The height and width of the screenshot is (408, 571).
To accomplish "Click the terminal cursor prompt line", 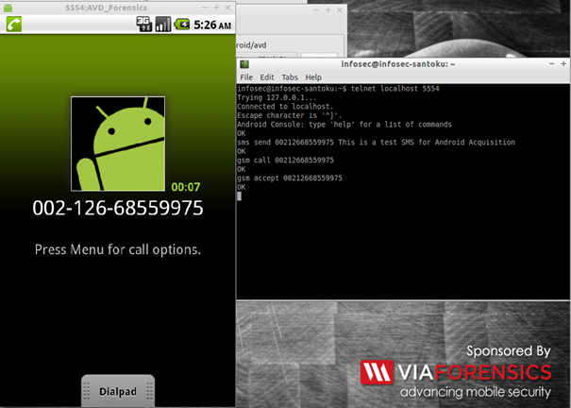I will click(x=240, y=195).
